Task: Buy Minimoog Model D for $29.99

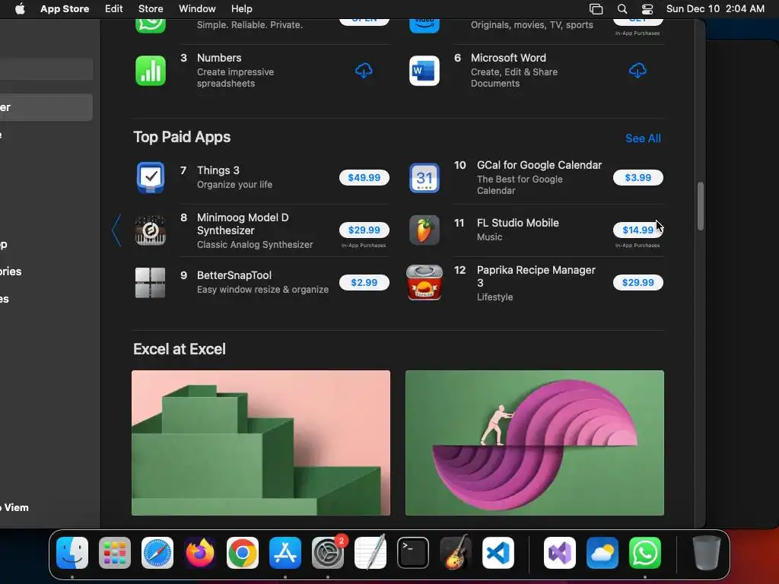Action: (364, 230)
